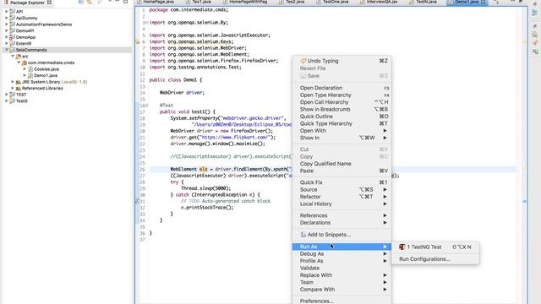The width and height of the screenshot is (541, 304).
Task: Open the Refactor submenu
Action: coord(342,197)
